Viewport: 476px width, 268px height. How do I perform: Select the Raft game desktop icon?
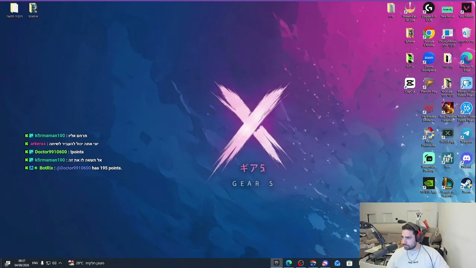click(x=447, y=161)
